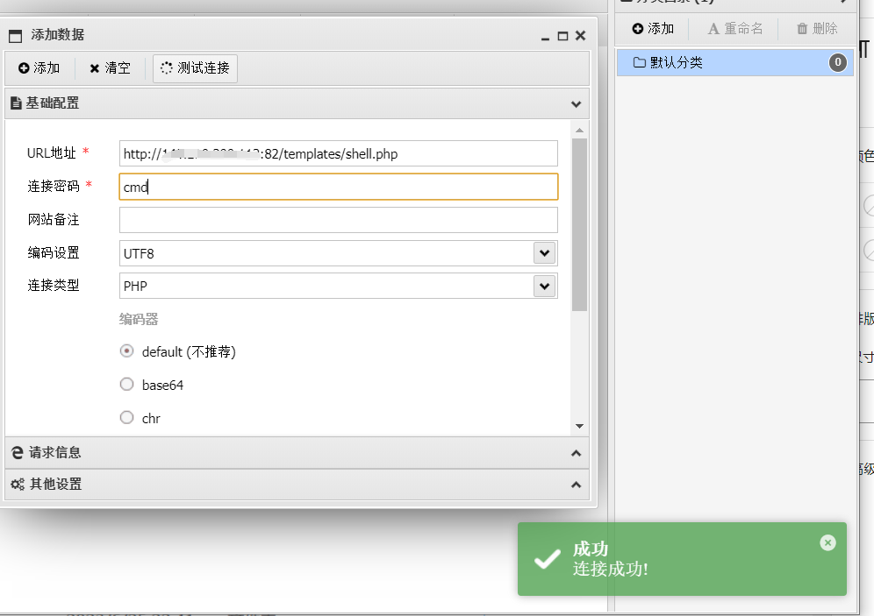Collapse the 基础配置 section chevron
The height and width of the screenshot is (616, 874).
(x=576, y=104)
